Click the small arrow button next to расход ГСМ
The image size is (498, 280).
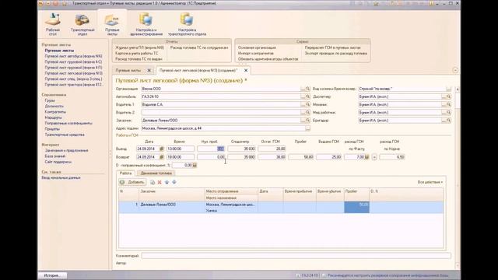tap(374, 157)
